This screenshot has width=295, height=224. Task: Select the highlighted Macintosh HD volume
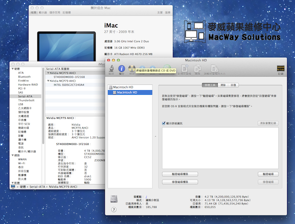[130, 92]
